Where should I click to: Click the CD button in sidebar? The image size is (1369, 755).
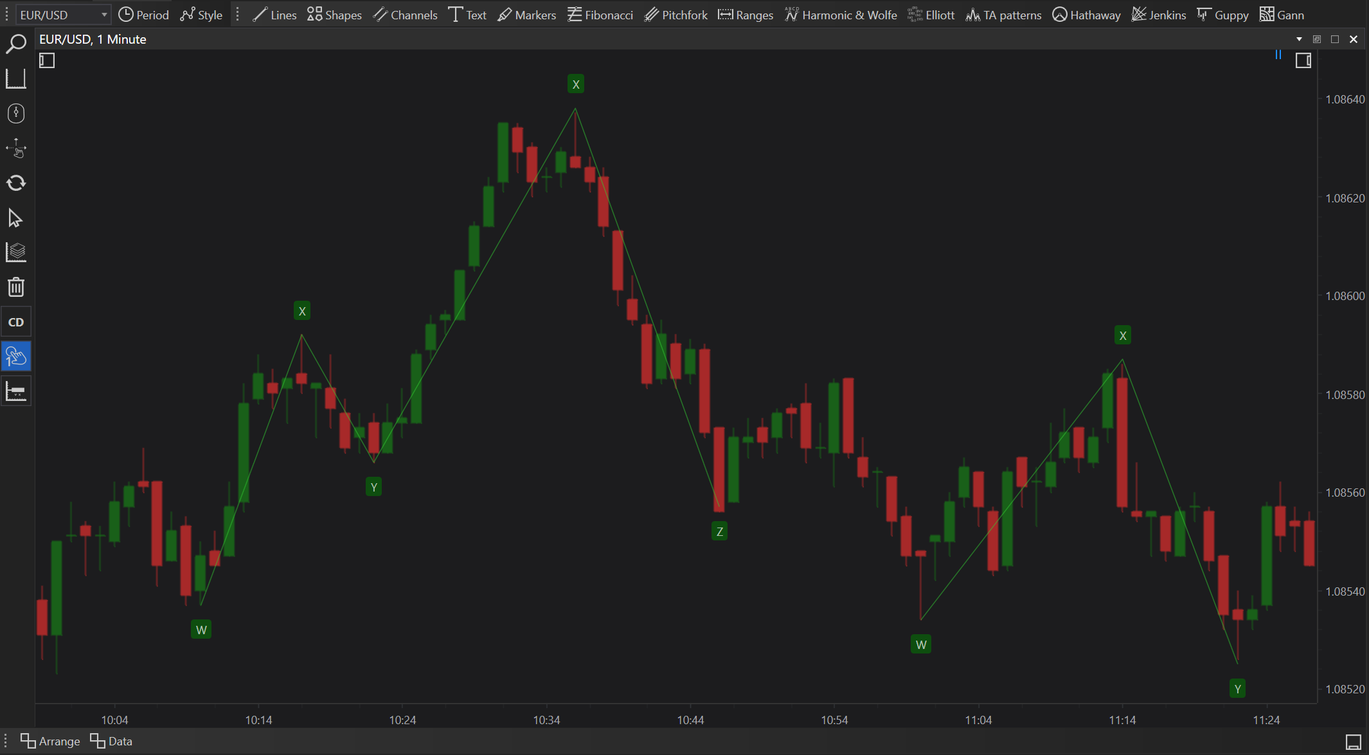[15, 322]
